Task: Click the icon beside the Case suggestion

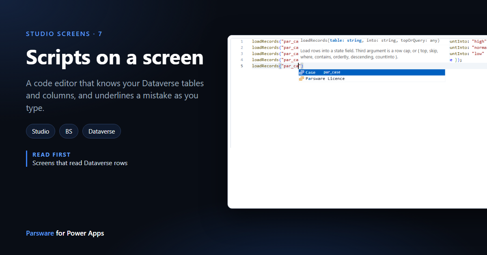Action: pos(302,72)
